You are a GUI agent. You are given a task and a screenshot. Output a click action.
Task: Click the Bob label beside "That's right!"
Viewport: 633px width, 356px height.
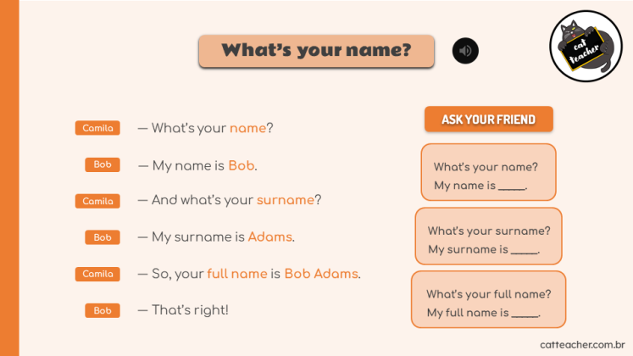click(103, 311)
